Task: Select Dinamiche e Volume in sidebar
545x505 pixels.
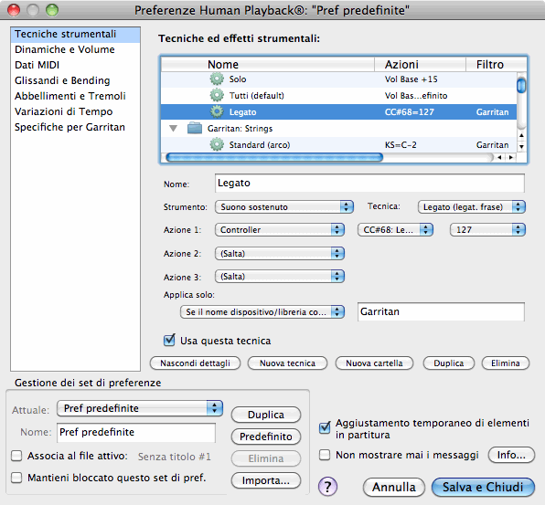Action: pyautogui.click(x=65, y=49)
